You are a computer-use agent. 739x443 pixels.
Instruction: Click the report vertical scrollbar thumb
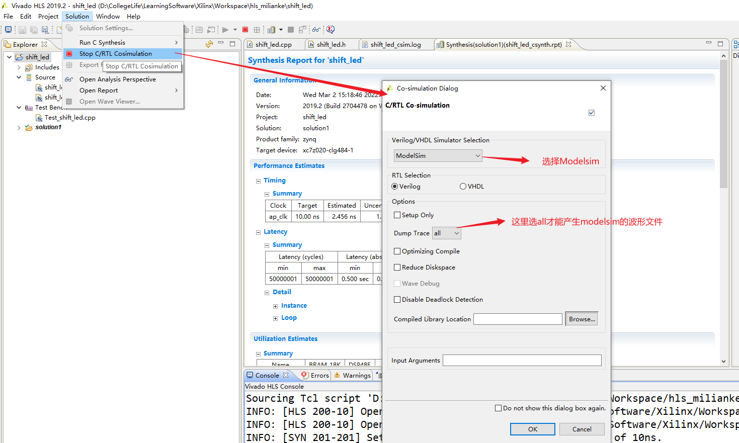point(723,124)
